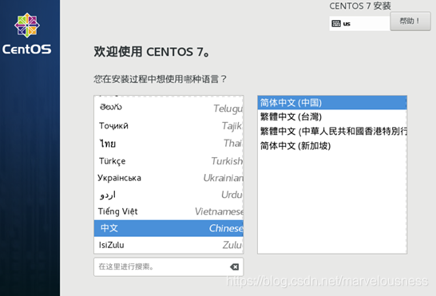Focus the language search field
Screen dimensions: 436x296
pyautogui.click(x=168, y=266)
